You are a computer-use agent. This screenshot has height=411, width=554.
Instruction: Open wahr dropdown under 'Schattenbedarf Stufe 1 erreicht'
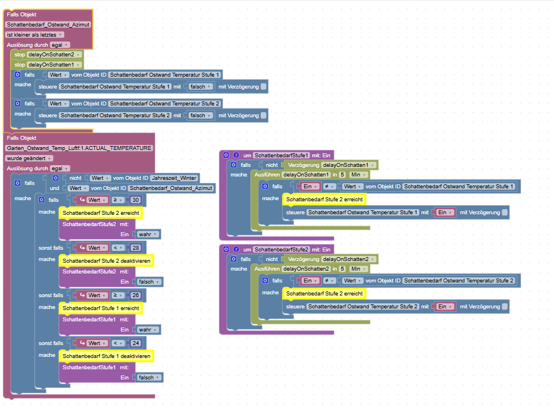[x=148, y=329]
